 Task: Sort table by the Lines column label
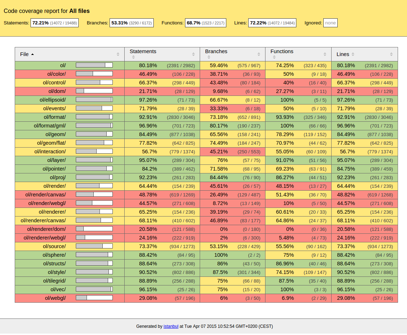[343, 54]
